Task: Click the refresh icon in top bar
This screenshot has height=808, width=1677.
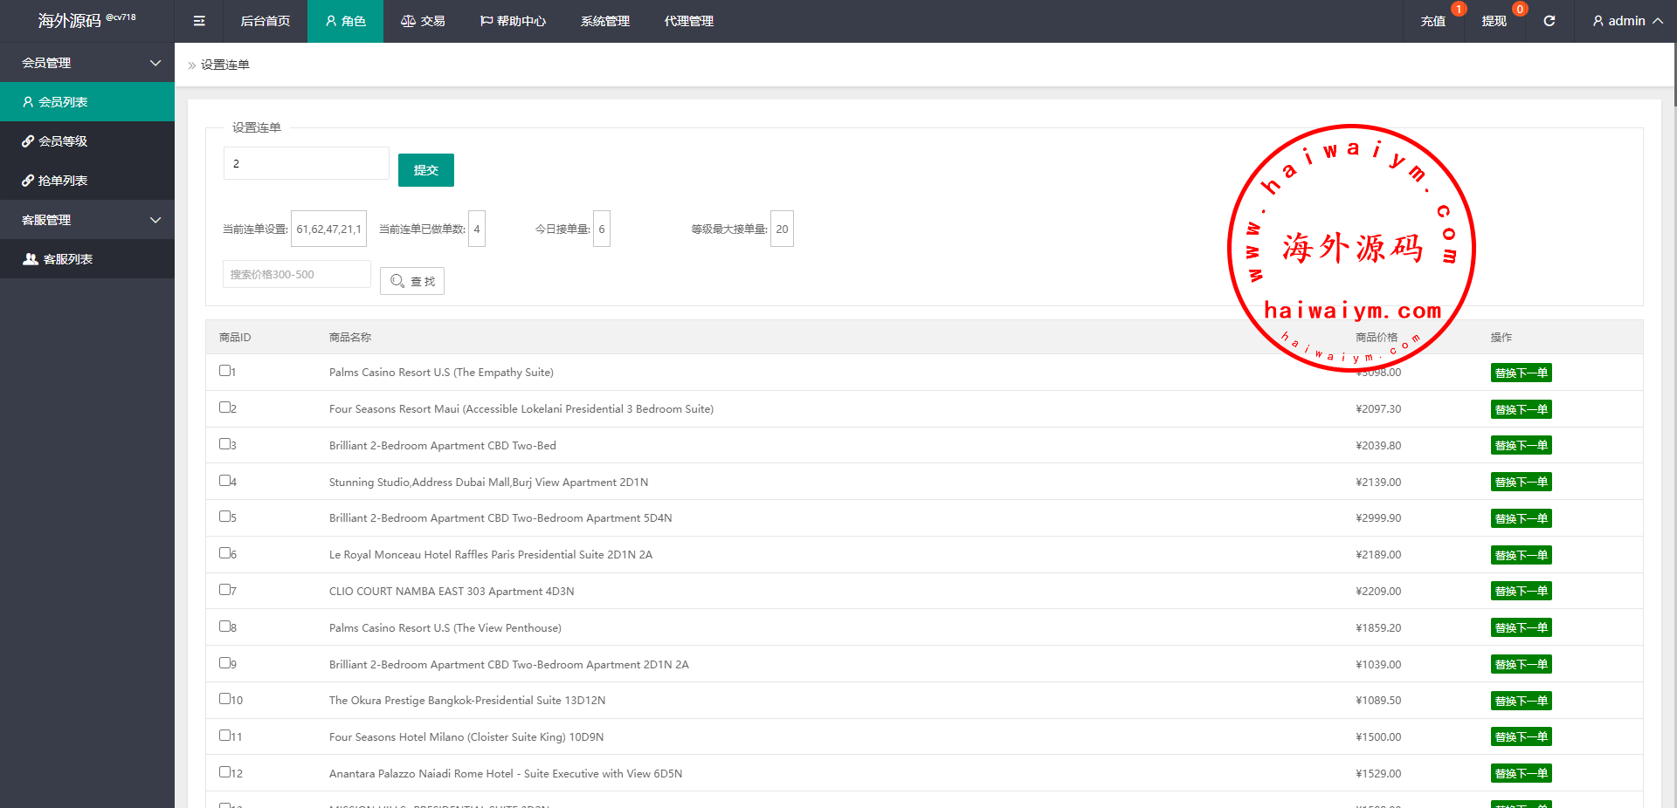Action: tap(1549, 21)
